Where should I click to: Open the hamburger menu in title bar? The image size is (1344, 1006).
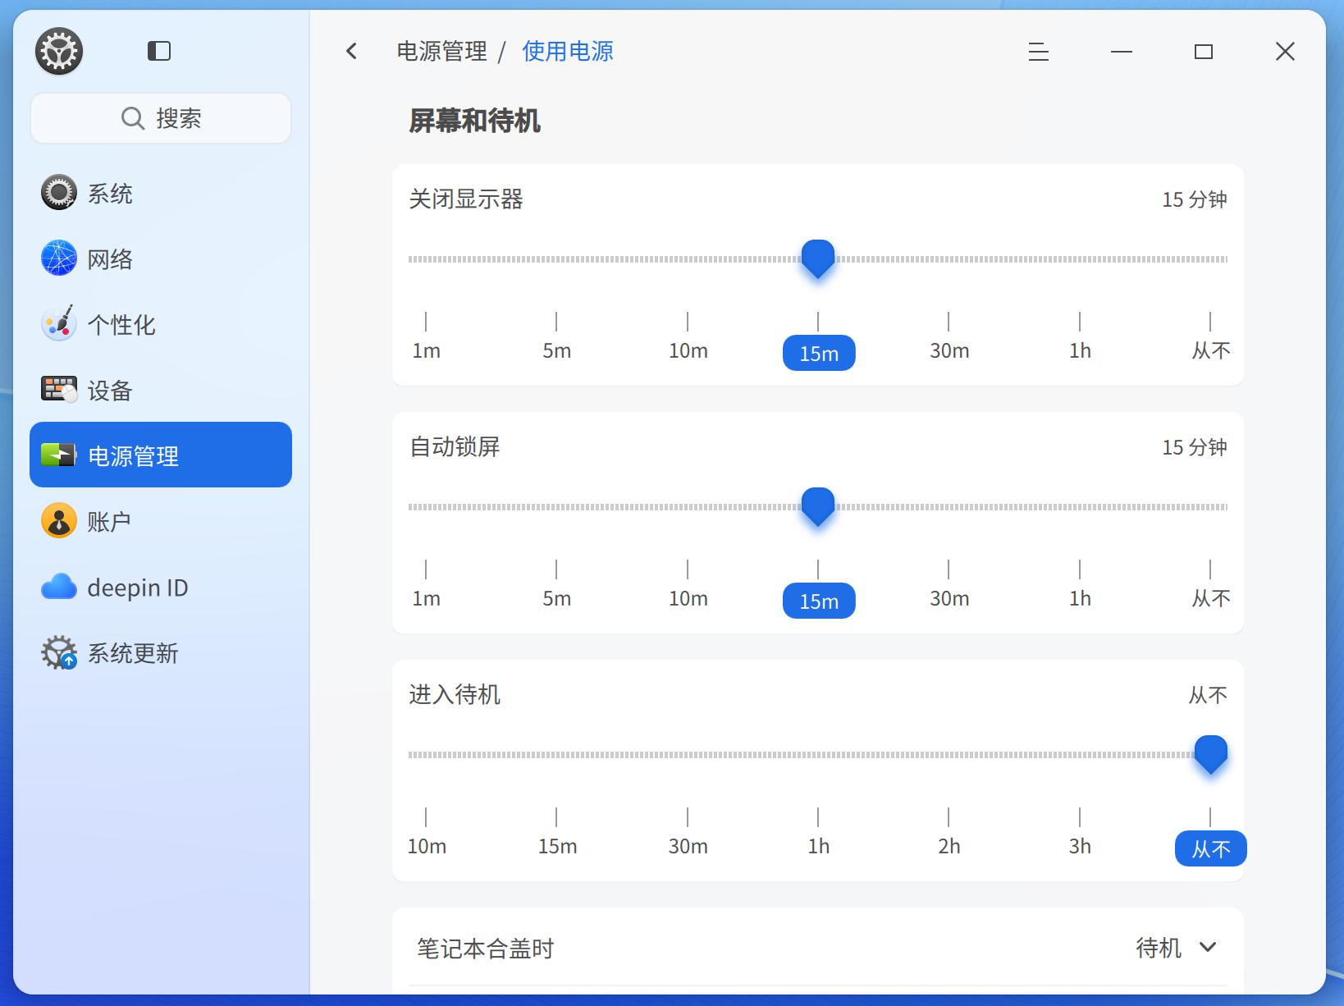1039,52
